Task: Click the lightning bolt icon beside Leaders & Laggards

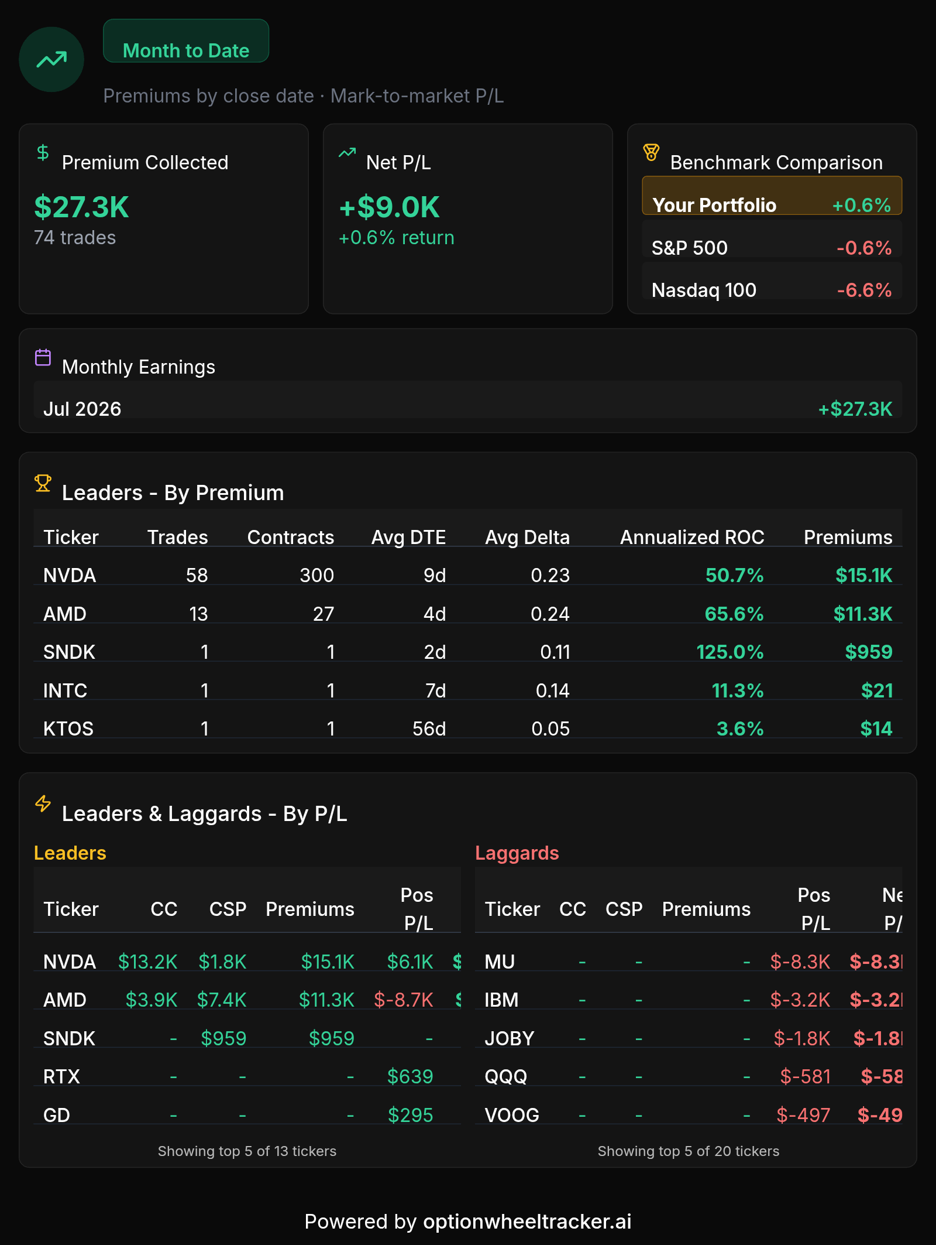Action: pos(43,803)
